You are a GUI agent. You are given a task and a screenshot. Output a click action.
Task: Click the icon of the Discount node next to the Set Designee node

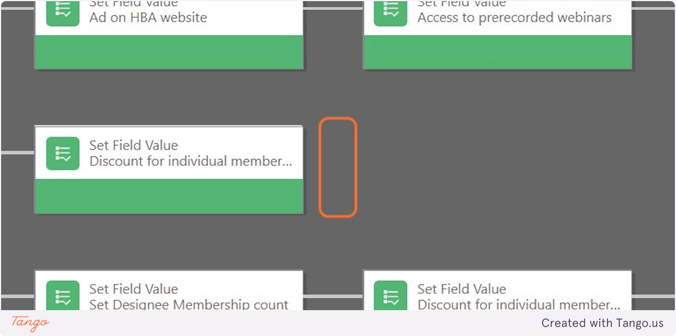tap(391, 296)
